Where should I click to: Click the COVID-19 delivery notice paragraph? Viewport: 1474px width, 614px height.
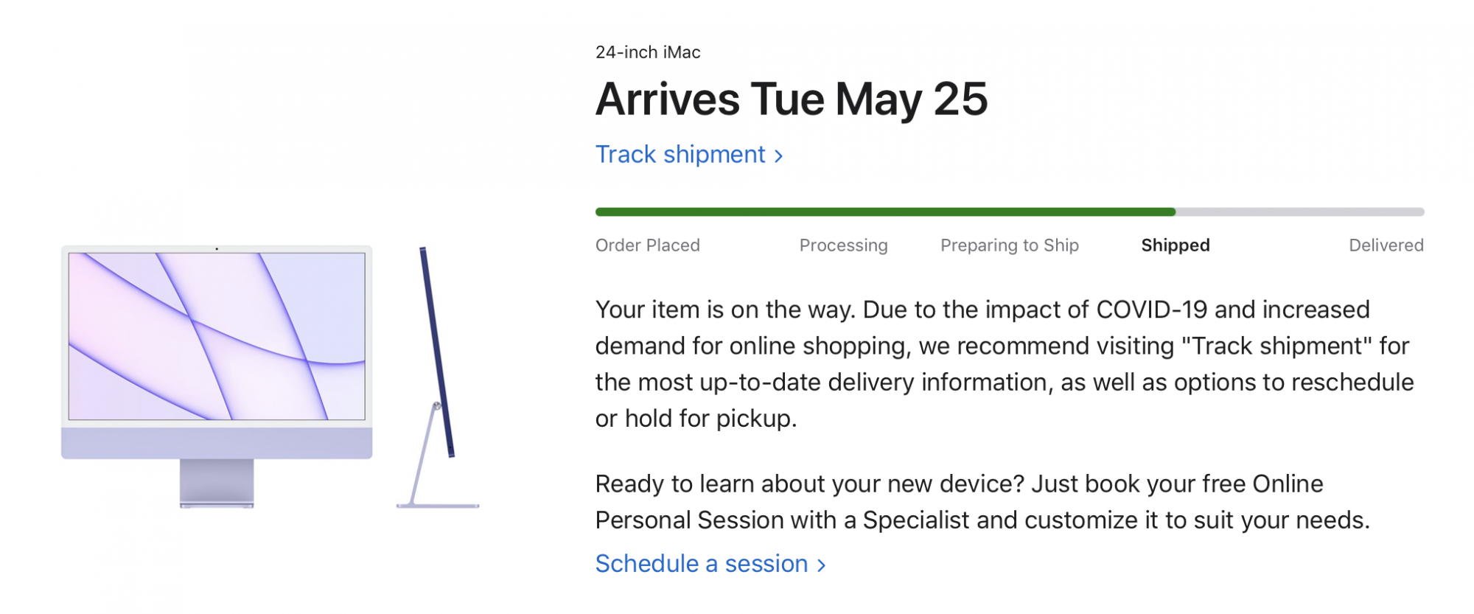[1002, 364]
